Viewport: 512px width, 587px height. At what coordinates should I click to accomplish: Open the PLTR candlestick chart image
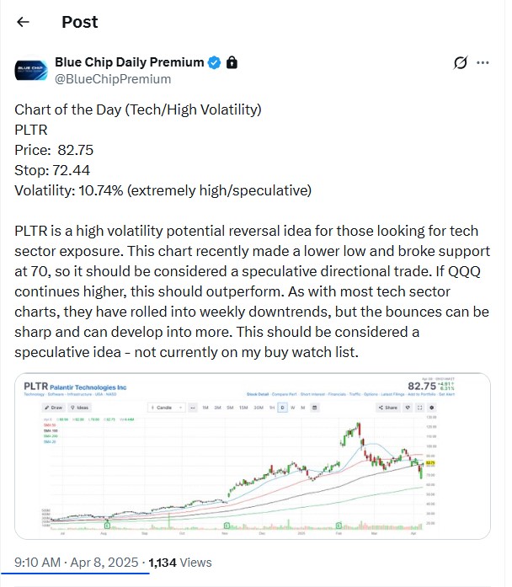(x=253, y=472)
